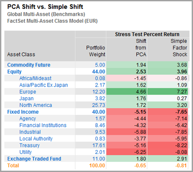The width and height of the screenshot is (193, 172).
Task: Click the North America region label
Action: (x=36, y=105)
